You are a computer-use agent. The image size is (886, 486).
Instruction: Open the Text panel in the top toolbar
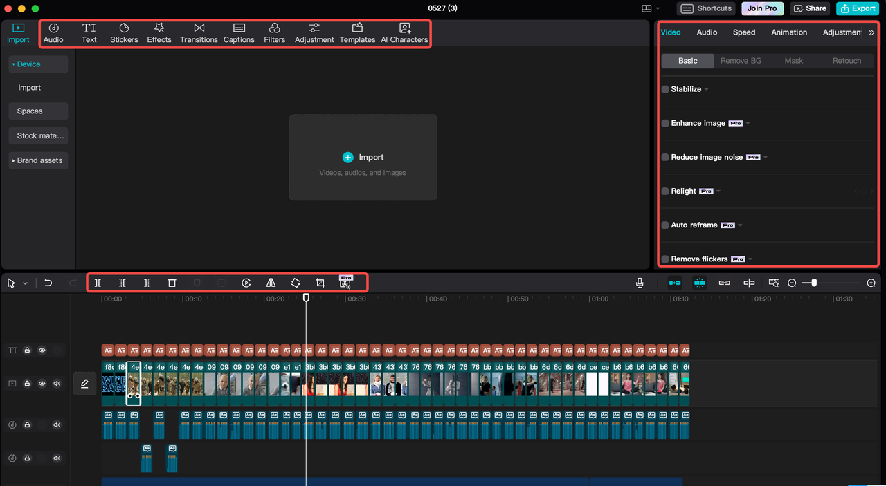(89, 33)
